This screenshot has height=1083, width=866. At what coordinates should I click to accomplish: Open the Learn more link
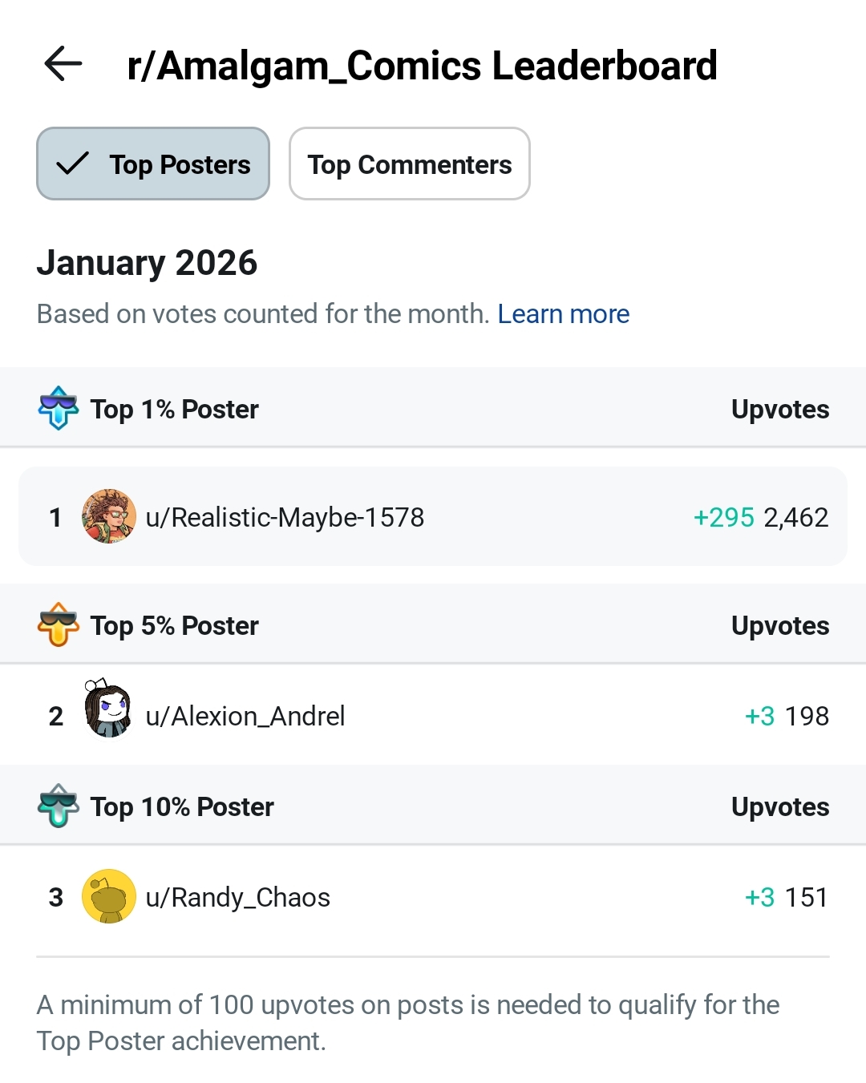click(x=563, y=314)
